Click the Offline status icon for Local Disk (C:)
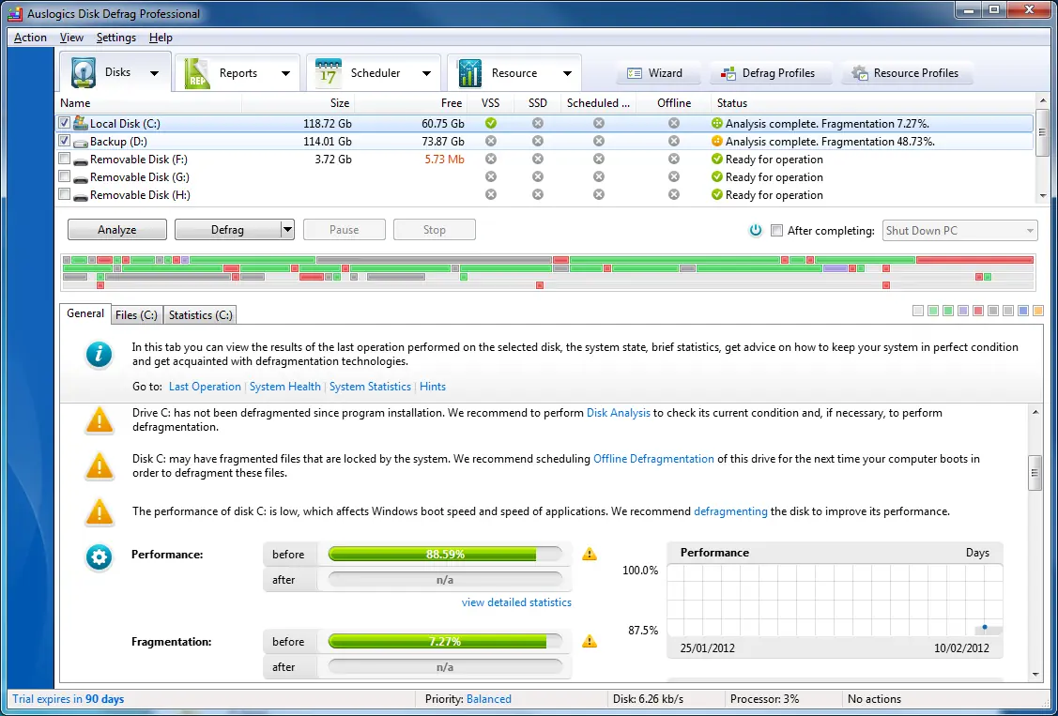1058x716 pixels. click(x=674, y=123)
